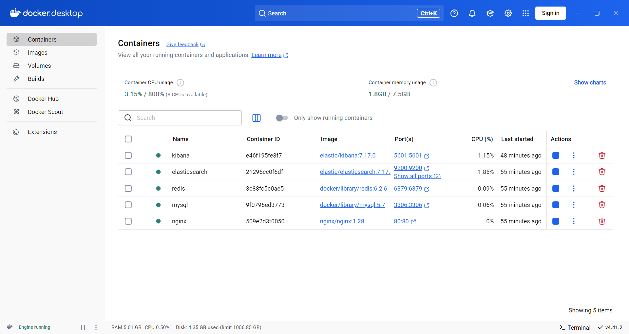This screenshot has width=629, height=334.
Task: Show Container memory usage info
Action: point(433,83)
